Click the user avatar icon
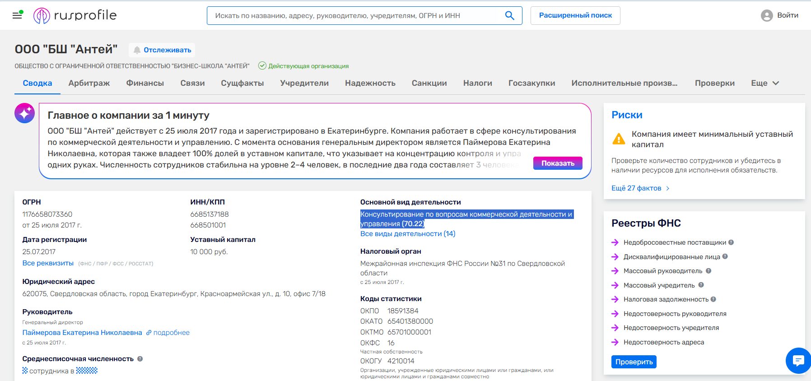This screenshot has width=811, height=381. pyautogui.click(x=767, y=16)
